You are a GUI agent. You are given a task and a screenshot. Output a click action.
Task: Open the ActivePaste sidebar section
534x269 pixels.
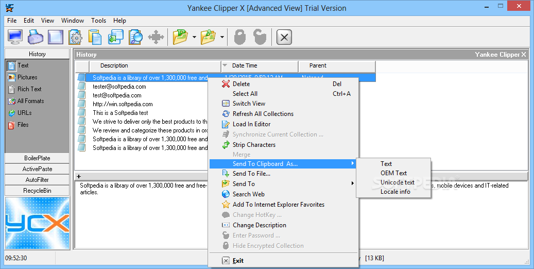point(37,169)
